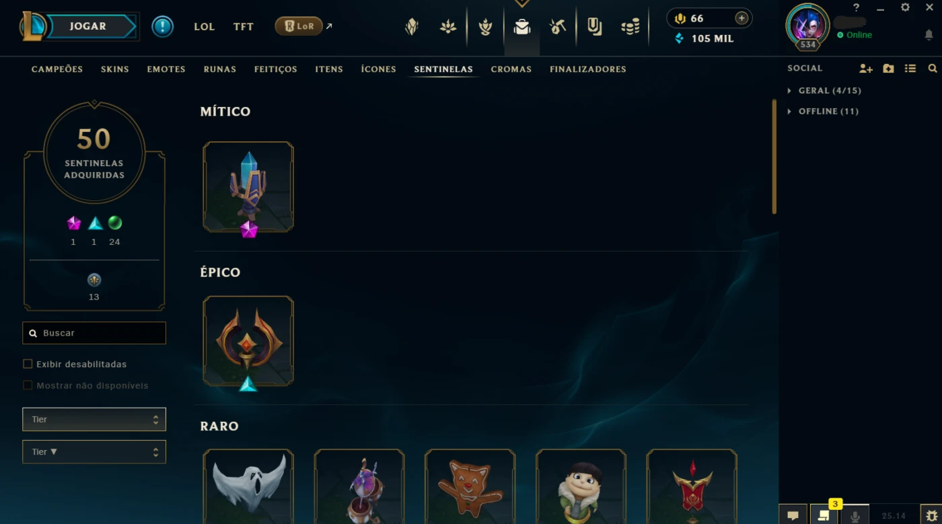942x524 pixels.
Task: Open the first Tier dropdown
Action: [94, 419]
